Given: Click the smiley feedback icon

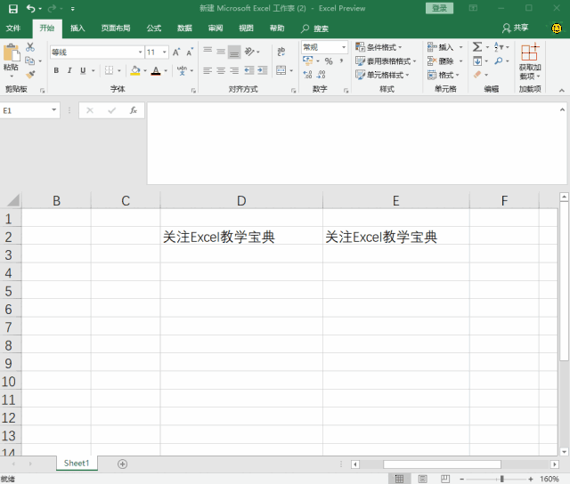Looking at the screenshot, I should pyautogui.click(x=556, y=28).
